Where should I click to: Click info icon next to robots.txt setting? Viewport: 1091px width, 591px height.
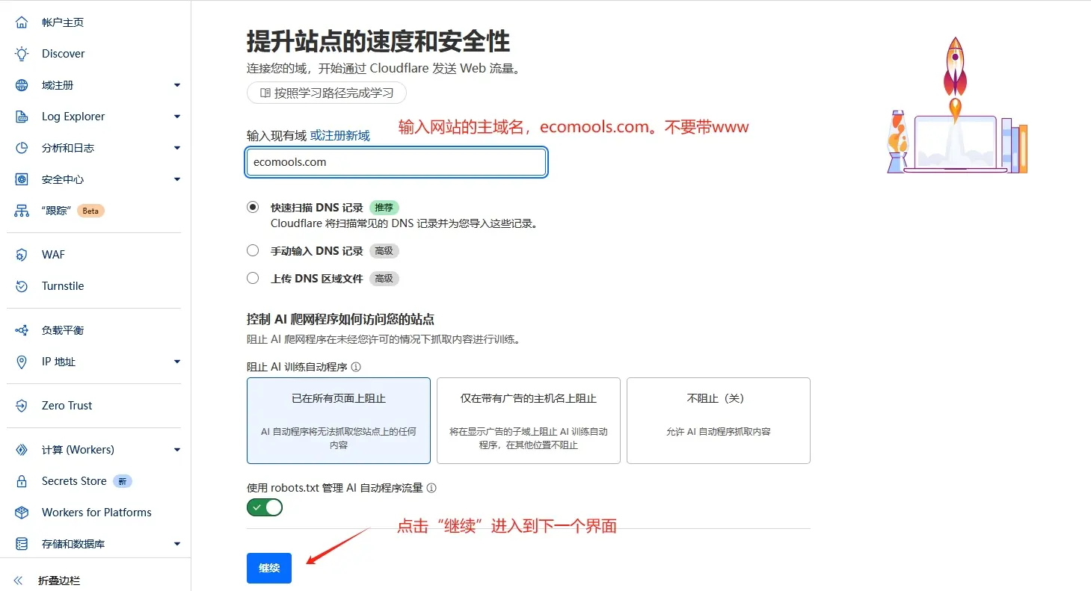(x=431, y=488)
